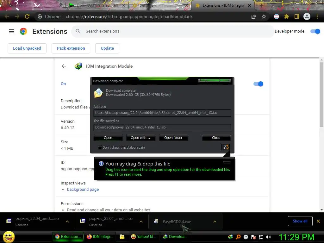Click the On status label
The width and height of the screenshot is (324, 243).
click(63, 84)
